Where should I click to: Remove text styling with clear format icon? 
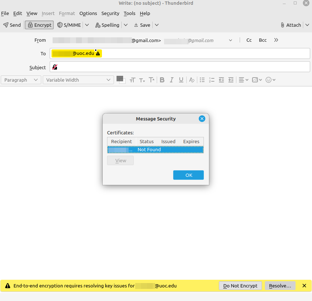191,80
